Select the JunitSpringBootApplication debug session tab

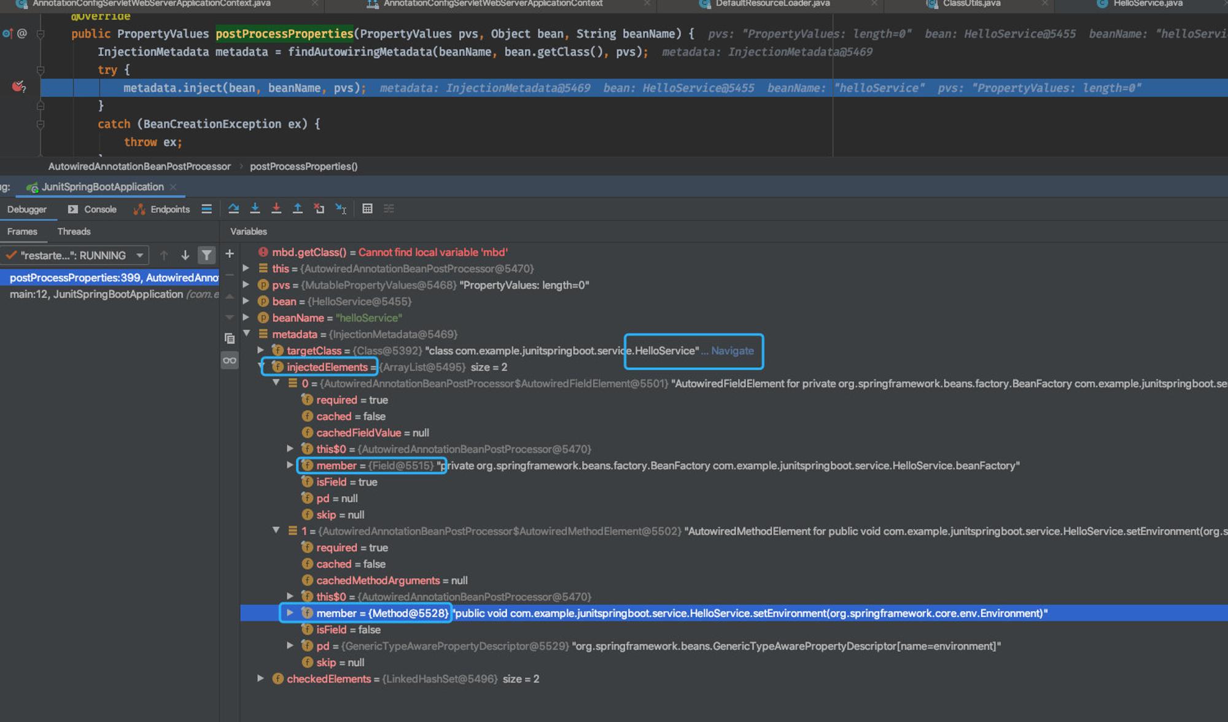(x=103, y=187)
